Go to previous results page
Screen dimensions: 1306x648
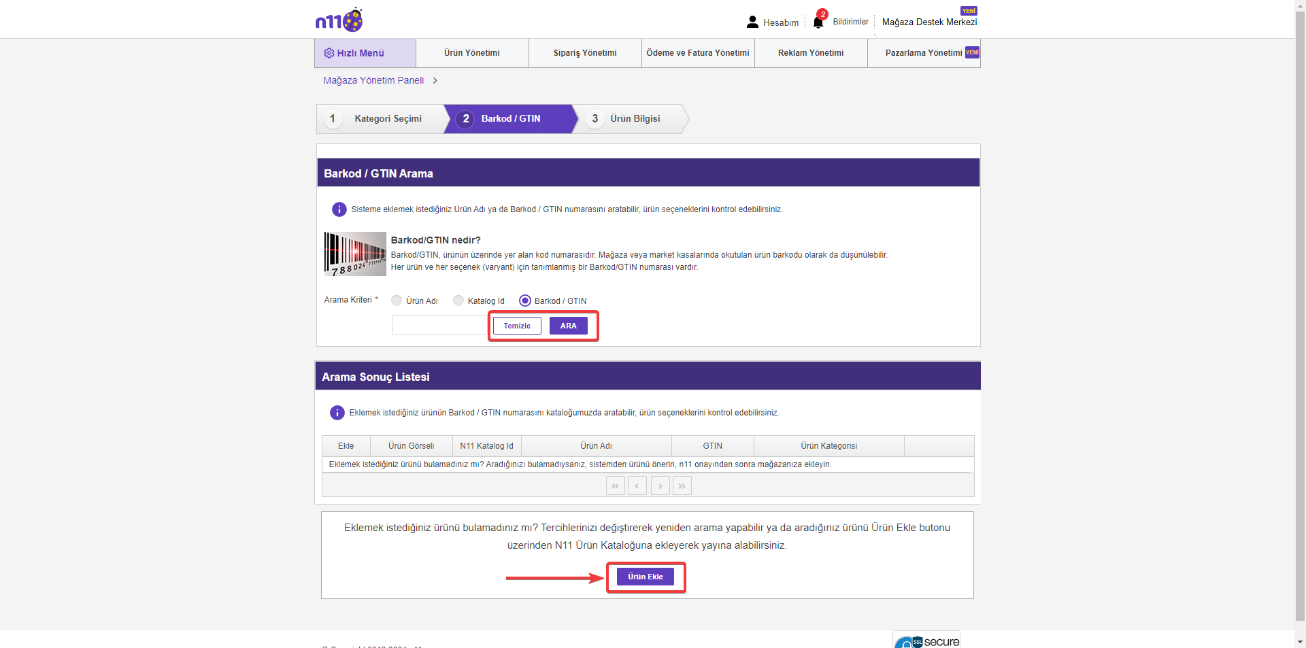(x=637, y=485)
